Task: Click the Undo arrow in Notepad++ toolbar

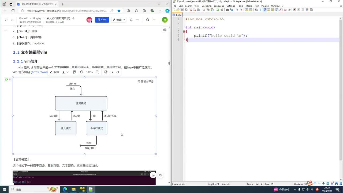Action: click(218, 10)
